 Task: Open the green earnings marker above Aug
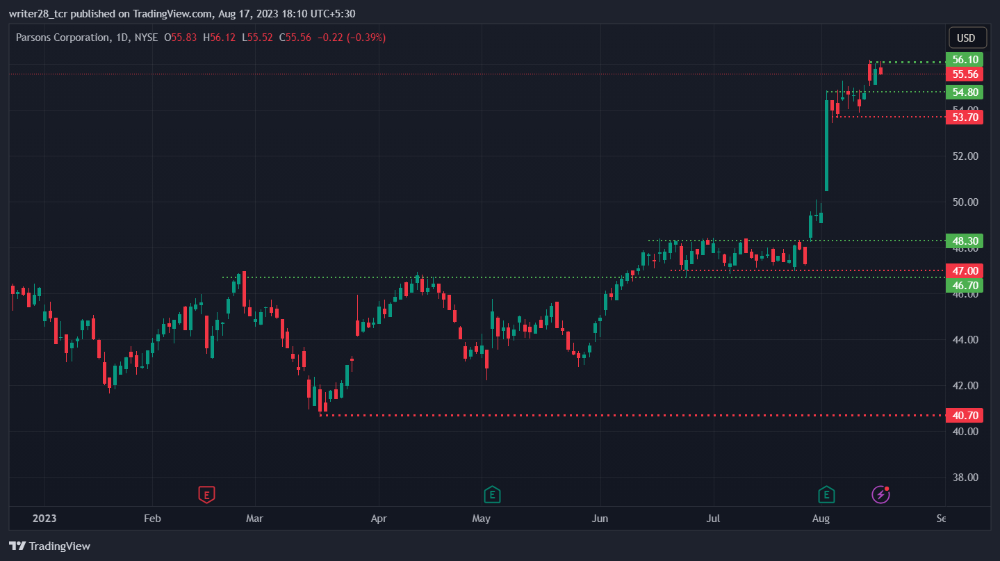826,494
